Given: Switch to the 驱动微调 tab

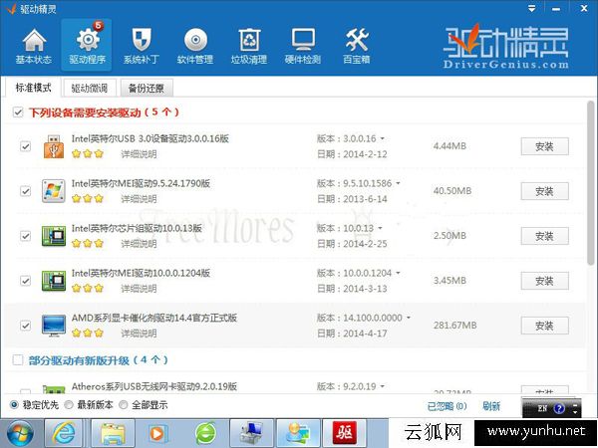Looking at the screenshot, I should click(90, 88).
